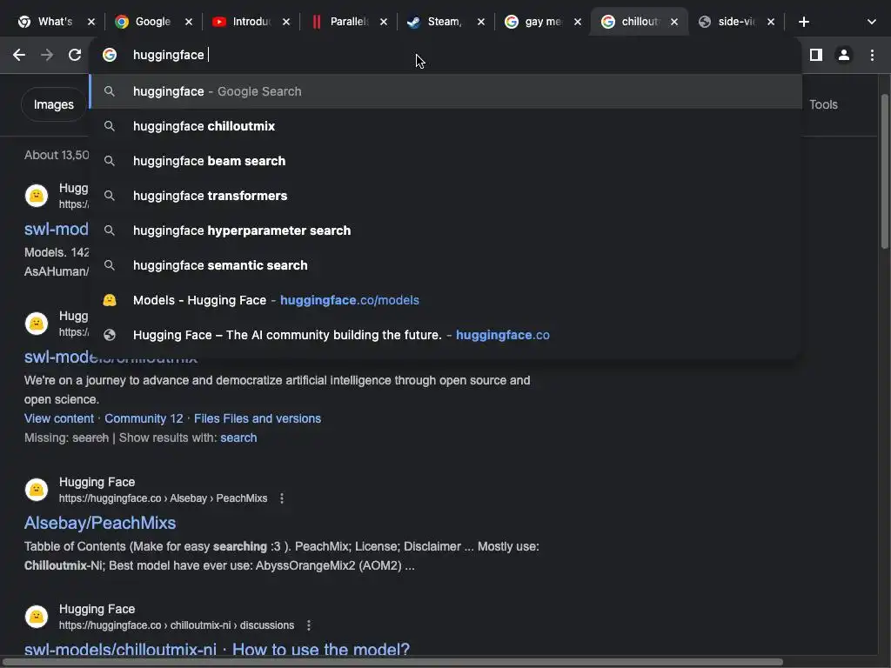Open the Hugging Face AI community suggestion
This screenshot has height=668, width=891.
445,335
